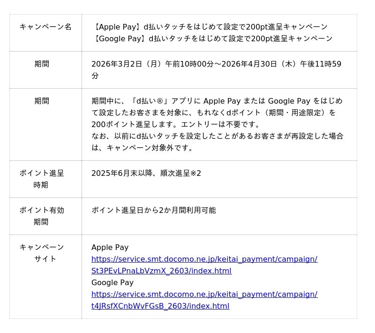Click the 期間 label beside the date range

pyautogui.click(x=42, y=64)
